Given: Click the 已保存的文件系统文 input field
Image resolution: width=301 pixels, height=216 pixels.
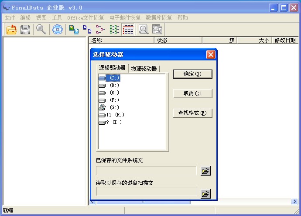Looking at the screenshot, I should click(x=146, y=170).
